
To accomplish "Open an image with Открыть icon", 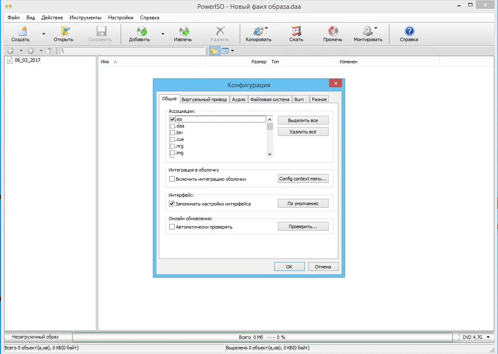I will [65, 31].
